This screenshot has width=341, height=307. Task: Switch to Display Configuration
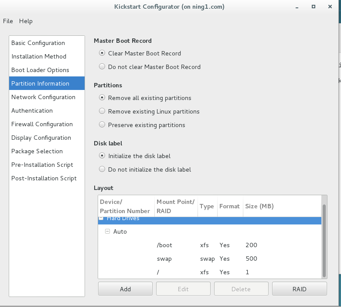click(47, 138)
